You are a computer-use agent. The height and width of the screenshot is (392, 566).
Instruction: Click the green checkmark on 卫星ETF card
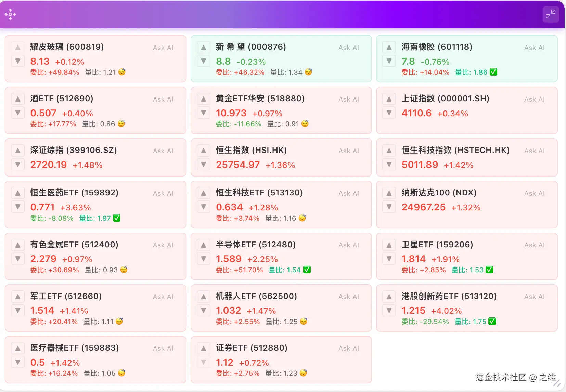(490, 270)
